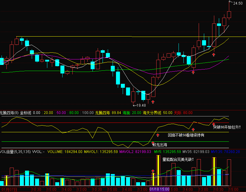The width and height of the screenshot is (246, 192).
Task: Select the 回抽不破50看继续持有 annotation
Action: pyautogui.click(x=186, y=135)
